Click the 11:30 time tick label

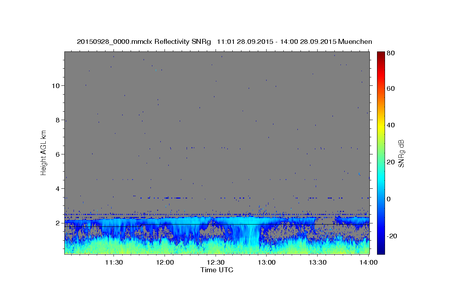coord(113,262)
